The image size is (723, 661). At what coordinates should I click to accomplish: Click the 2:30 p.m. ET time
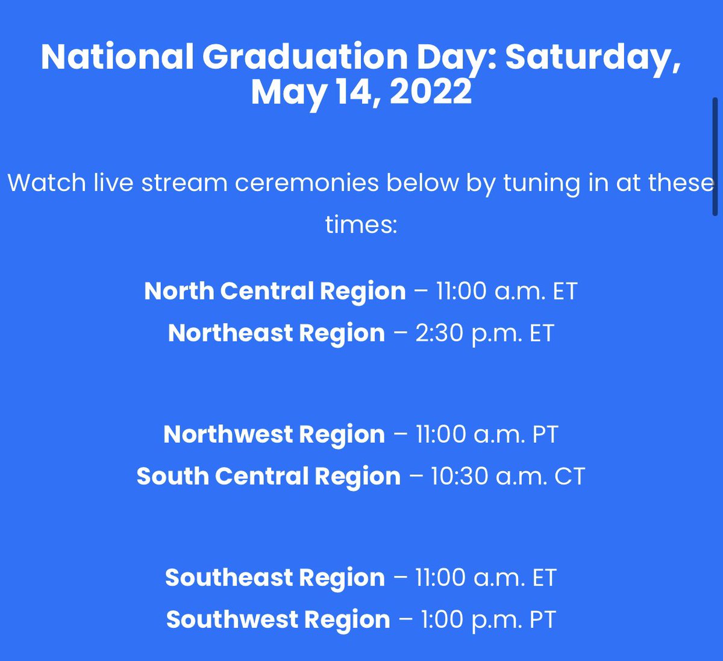(484, 333)
